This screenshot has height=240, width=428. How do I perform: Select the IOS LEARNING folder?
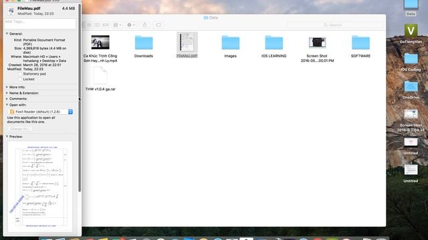(x=274, y=43)
